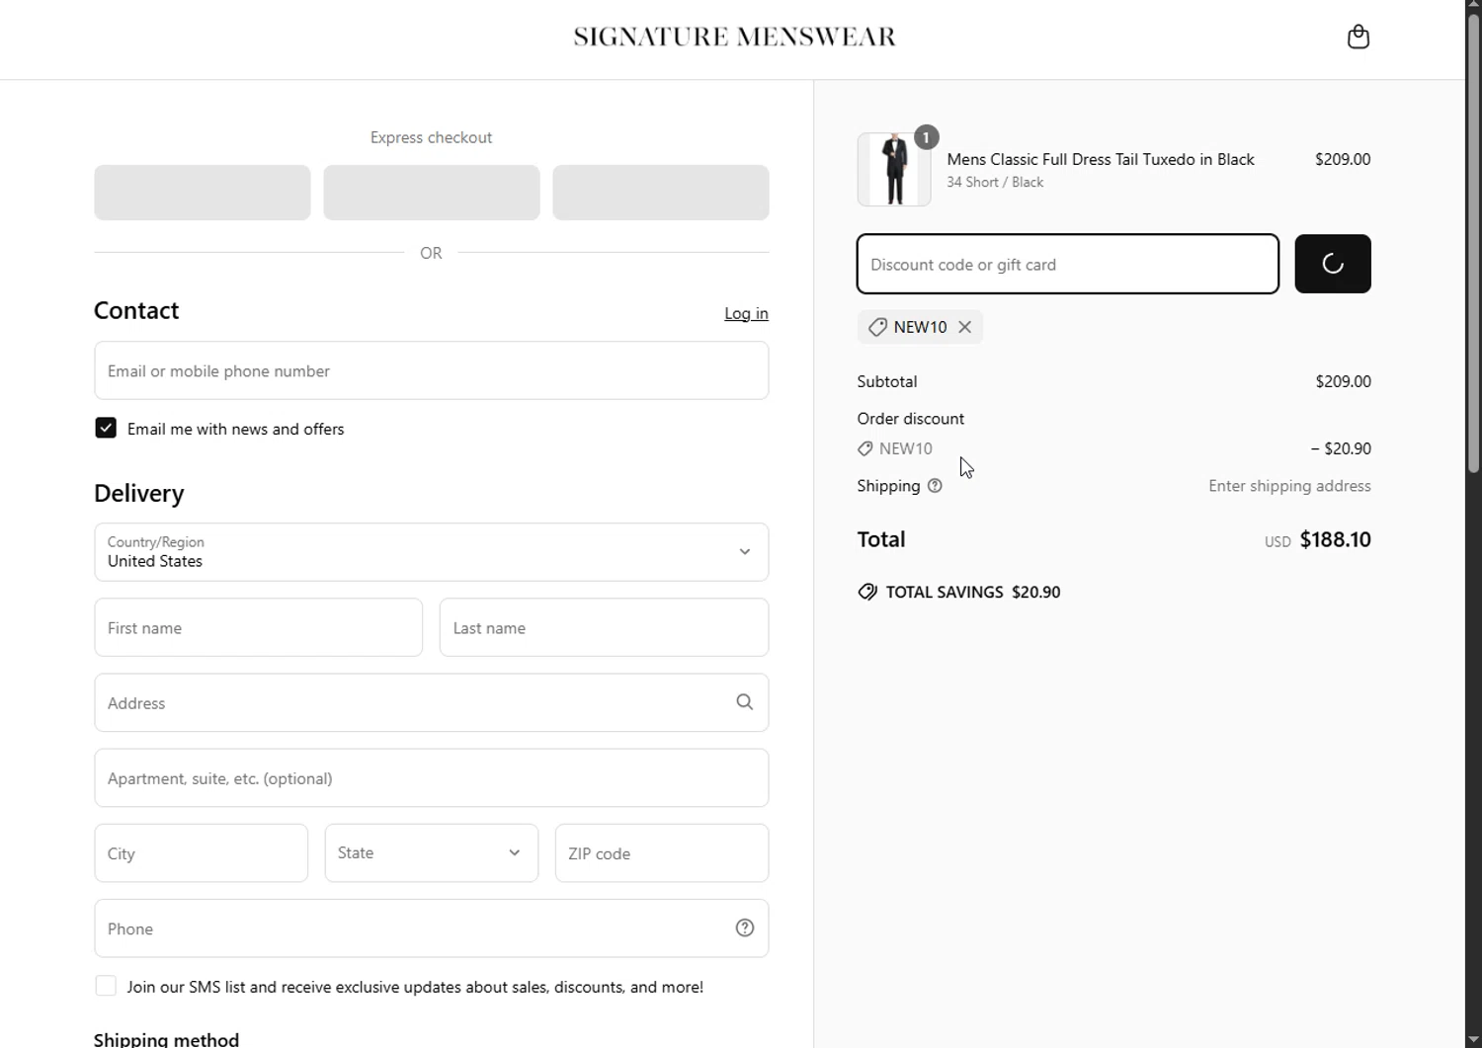The width and height of the screenshot is (1482, 1048).
Task: Click the third express checkout button
Action: point(661,193)
